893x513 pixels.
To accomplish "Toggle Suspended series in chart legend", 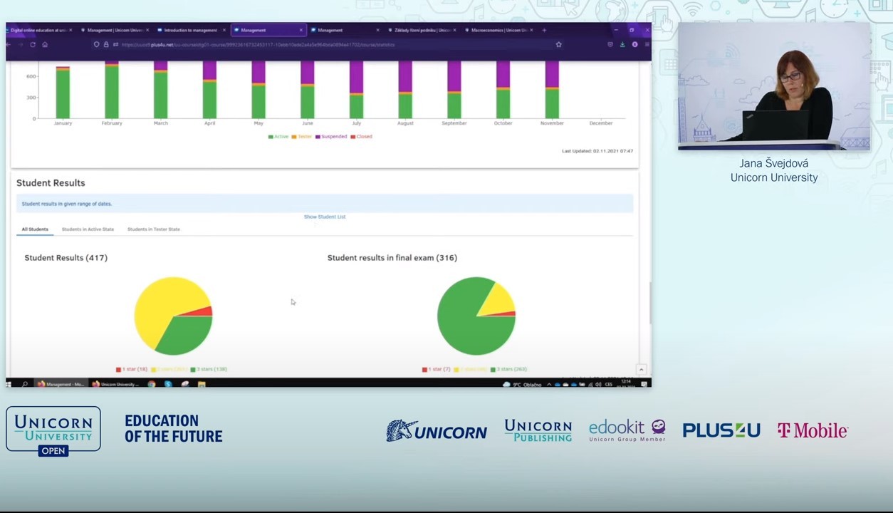I will click(x=331, y=137).
